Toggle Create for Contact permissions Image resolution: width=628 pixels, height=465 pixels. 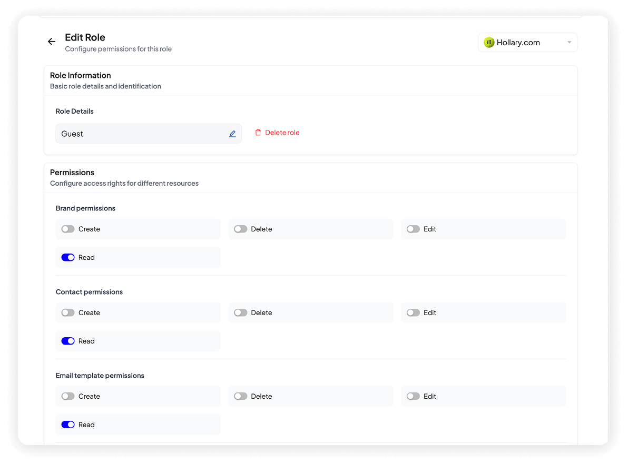pyautogui.click(x=68, y=313)
